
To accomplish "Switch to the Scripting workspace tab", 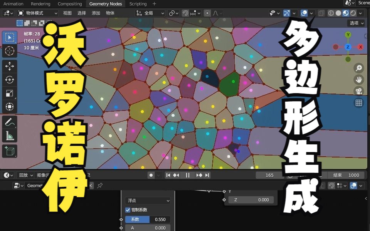I will (x=138, y=4).
